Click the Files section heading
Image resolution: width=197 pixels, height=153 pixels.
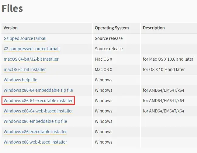[x=12, y=8]
